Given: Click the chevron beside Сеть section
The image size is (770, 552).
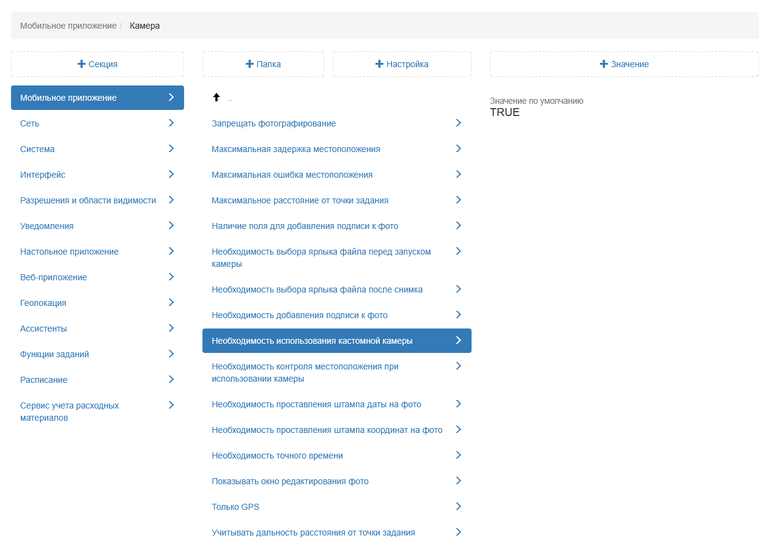Looking at the screenshot, I should pyautogui.click(x=171, y=123).
